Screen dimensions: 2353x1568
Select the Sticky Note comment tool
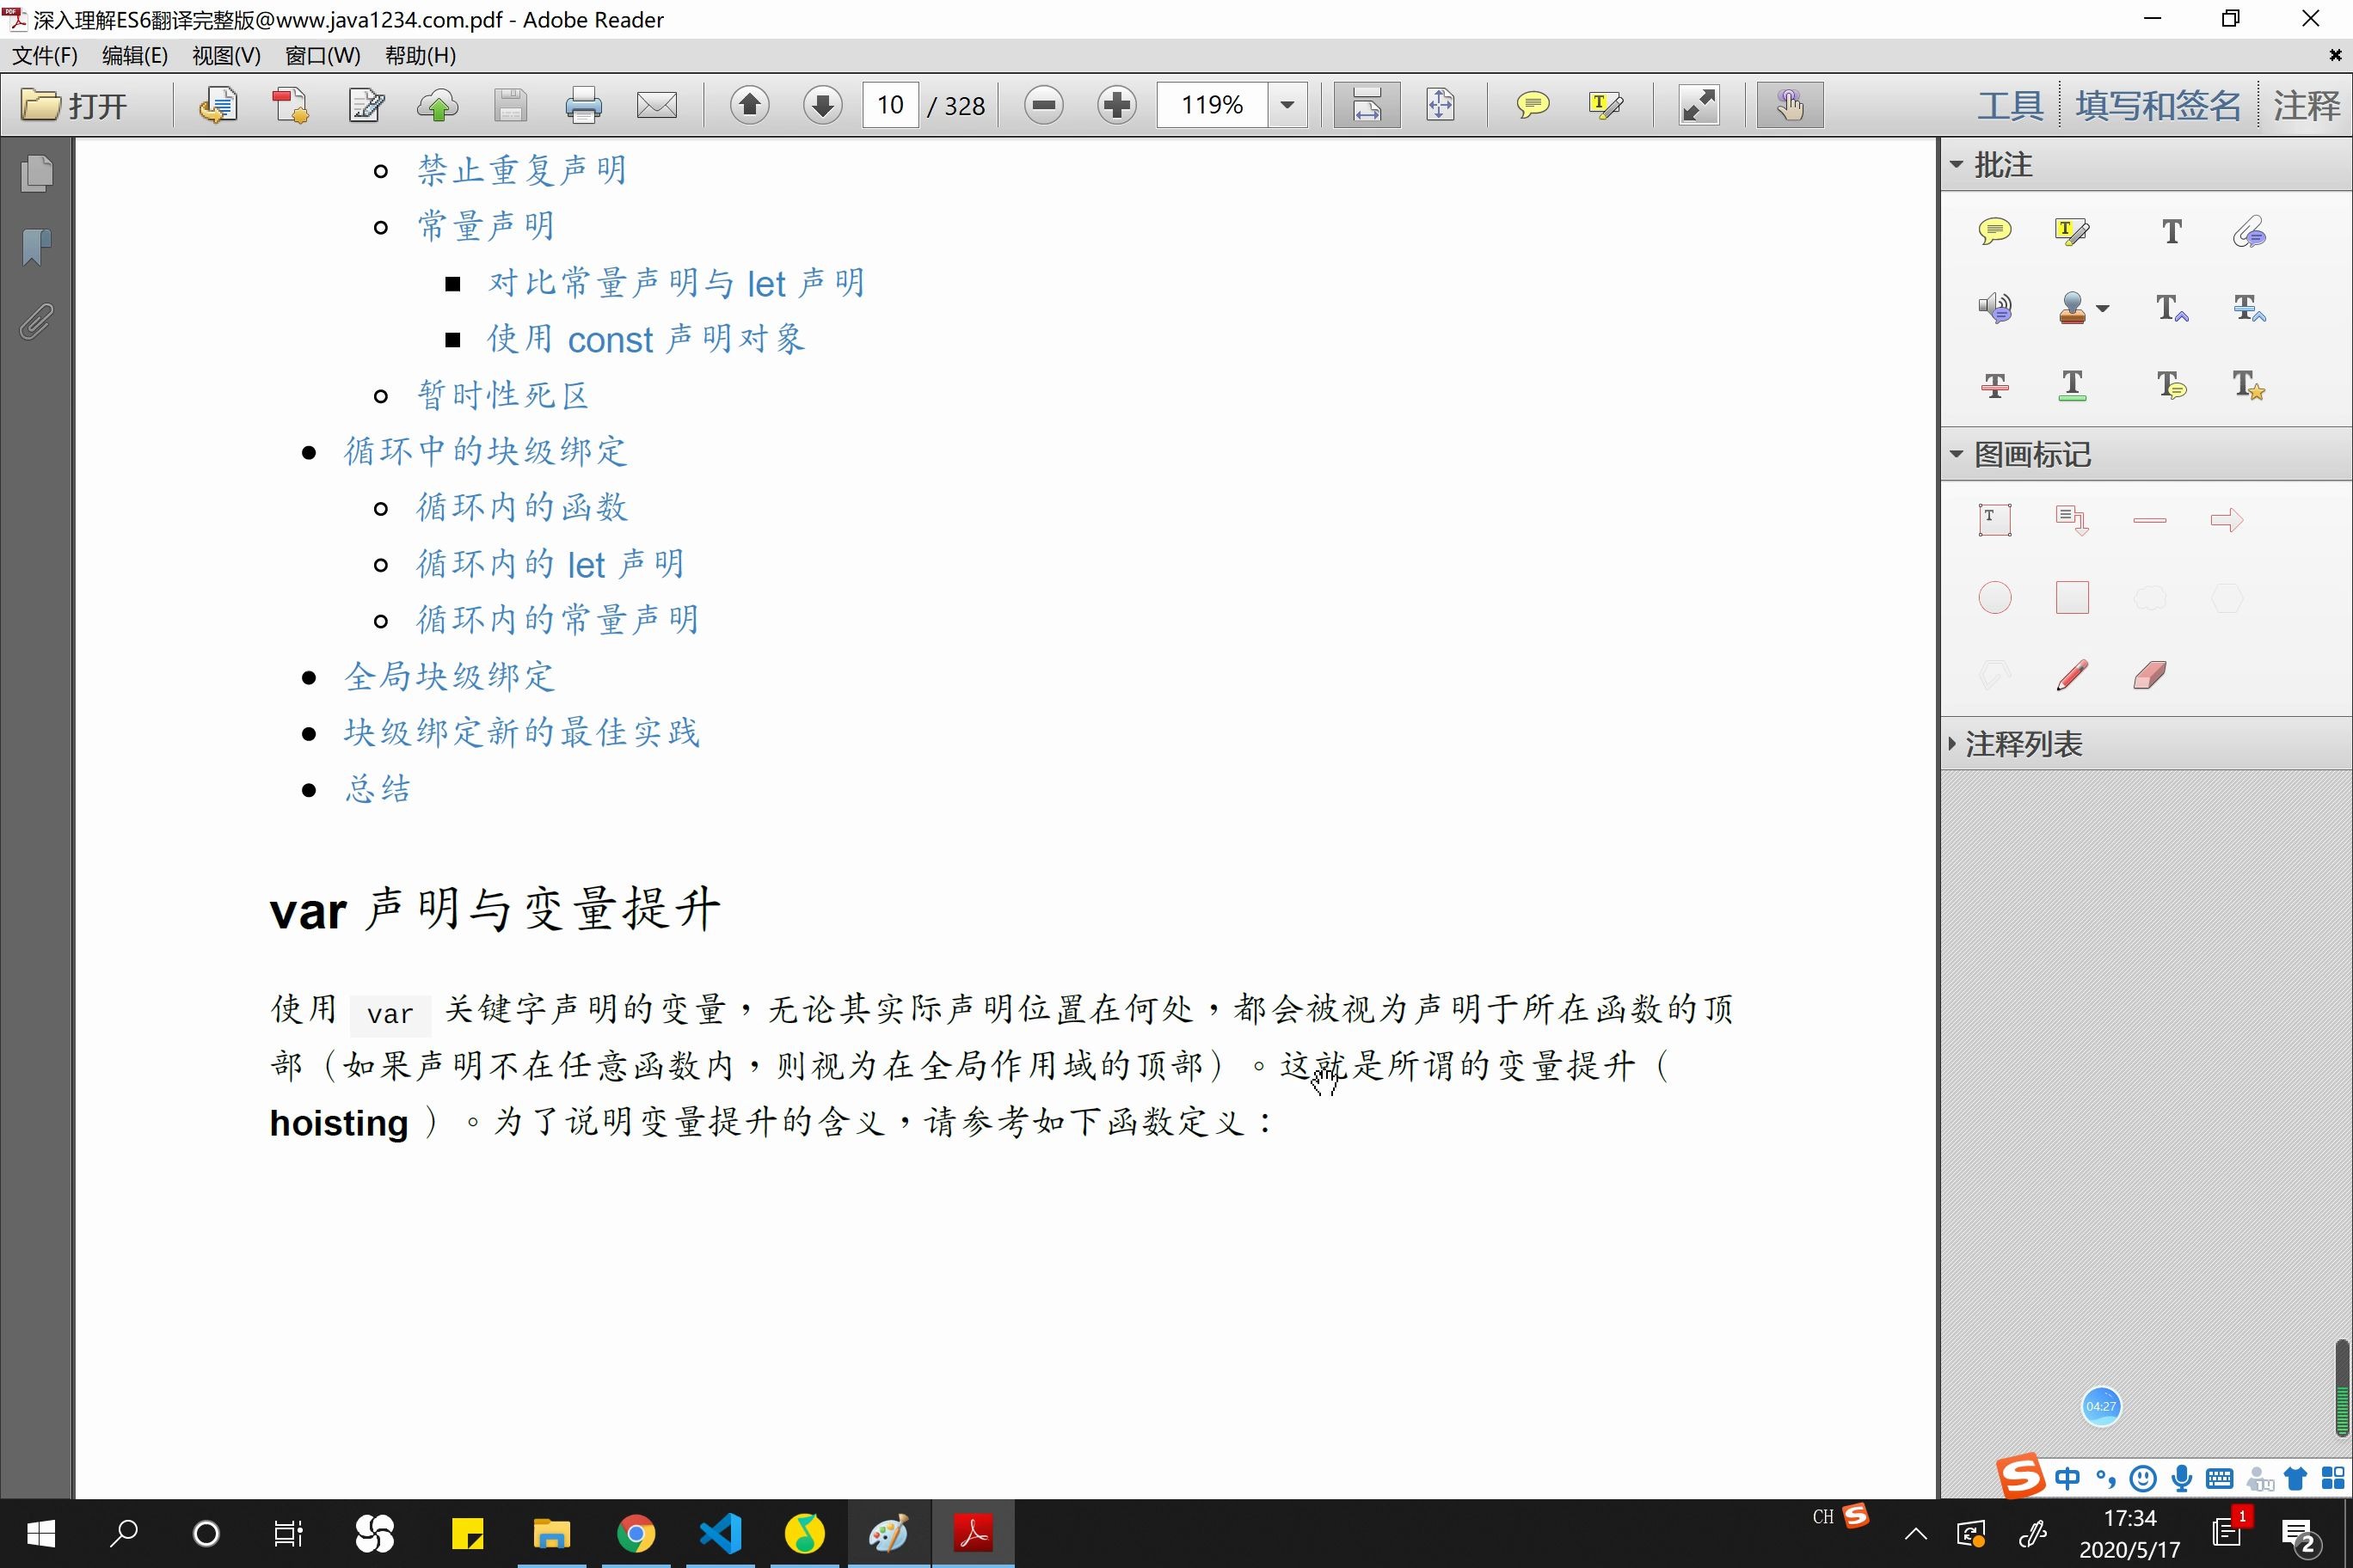pyautogui.click(x=1995, y=230)
